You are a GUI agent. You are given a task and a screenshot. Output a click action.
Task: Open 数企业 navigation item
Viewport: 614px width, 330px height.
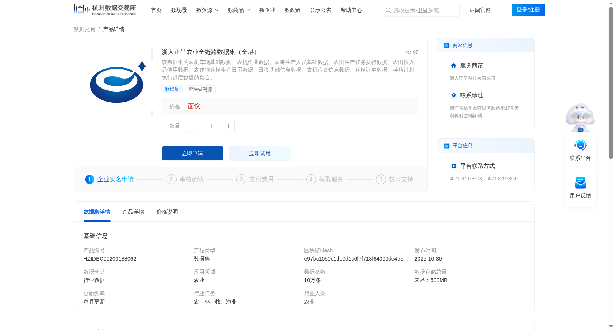point(267,10)
